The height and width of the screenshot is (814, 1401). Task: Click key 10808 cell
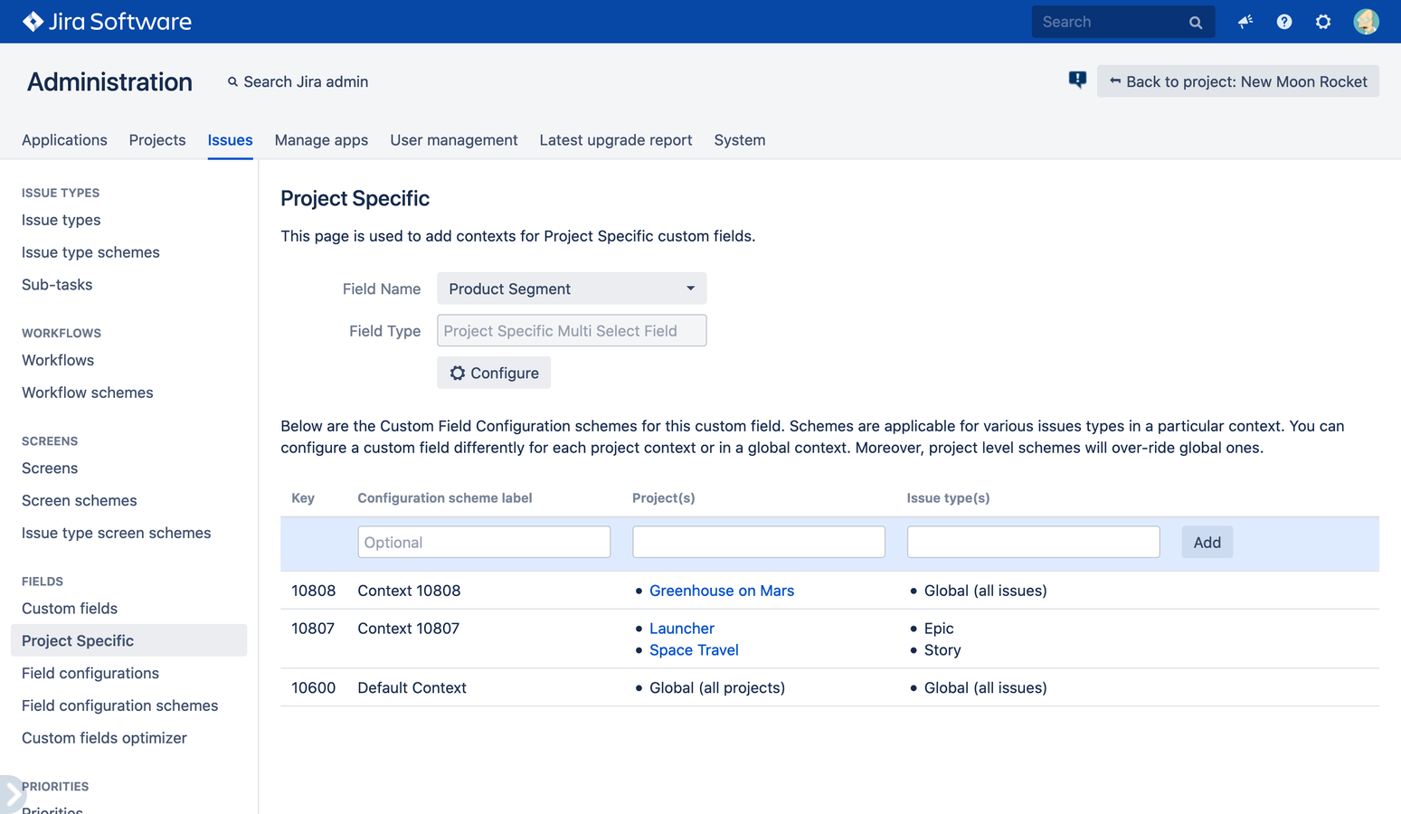pyautogui.click(x=313, y=591)
